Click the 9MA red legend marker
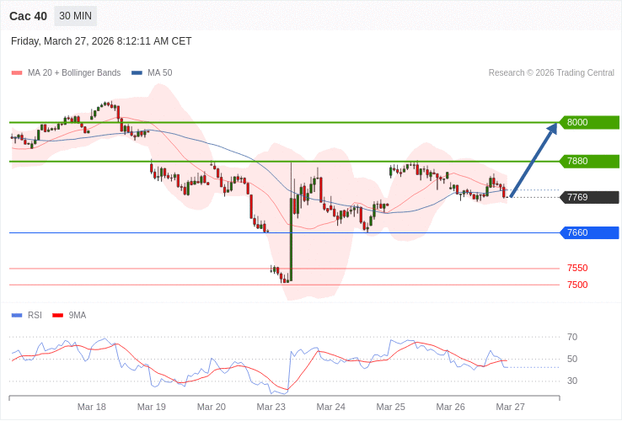The image size is (622, 421). coord(57,316)
